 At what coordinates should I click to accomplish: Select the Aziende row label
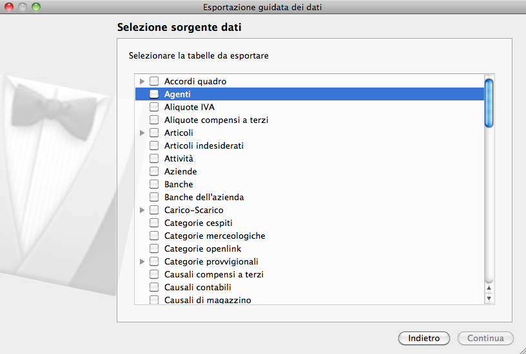tap(180, 171)
